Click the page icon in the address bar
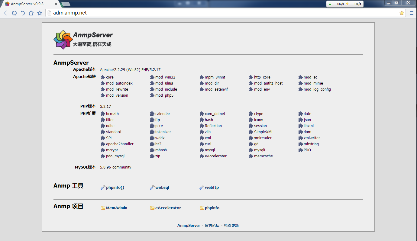The height and width of the screenshot is (241, 417). click(x=49, y=13)
